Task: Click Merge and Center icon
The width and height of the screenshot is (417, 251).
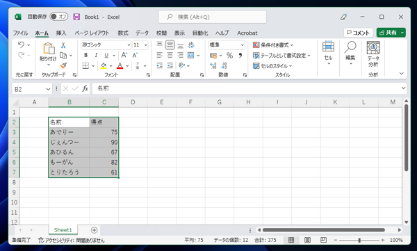Action: pyautogui.click(x=191, y=55)
